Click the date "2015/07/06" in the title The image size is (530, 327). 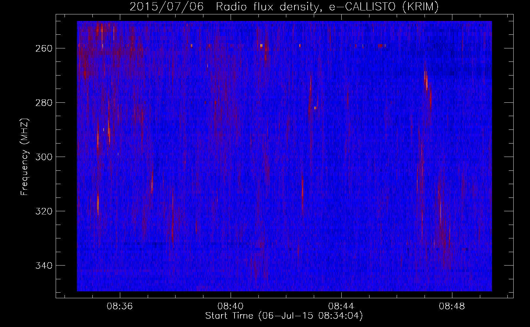tap(167, 7)
